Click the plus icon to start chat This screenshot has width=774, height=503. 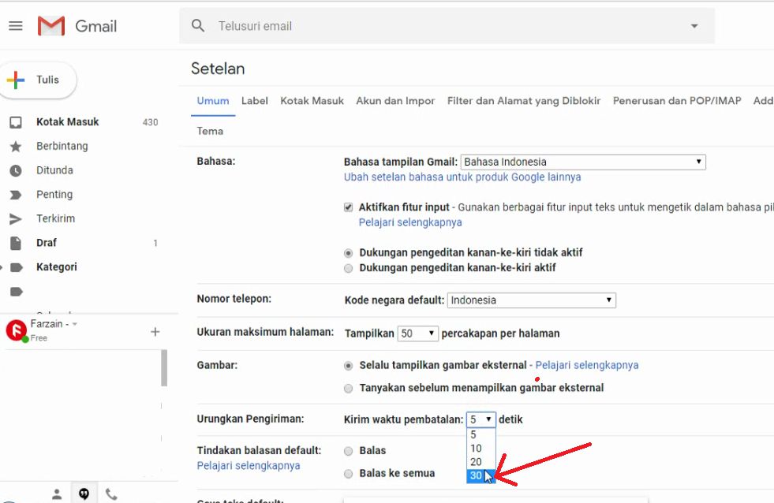click(x=155, y=332)
